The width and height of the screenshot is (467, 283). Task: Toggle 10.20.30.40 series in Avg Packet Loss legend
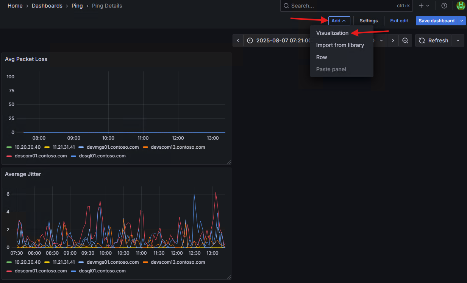coord(27,147)
